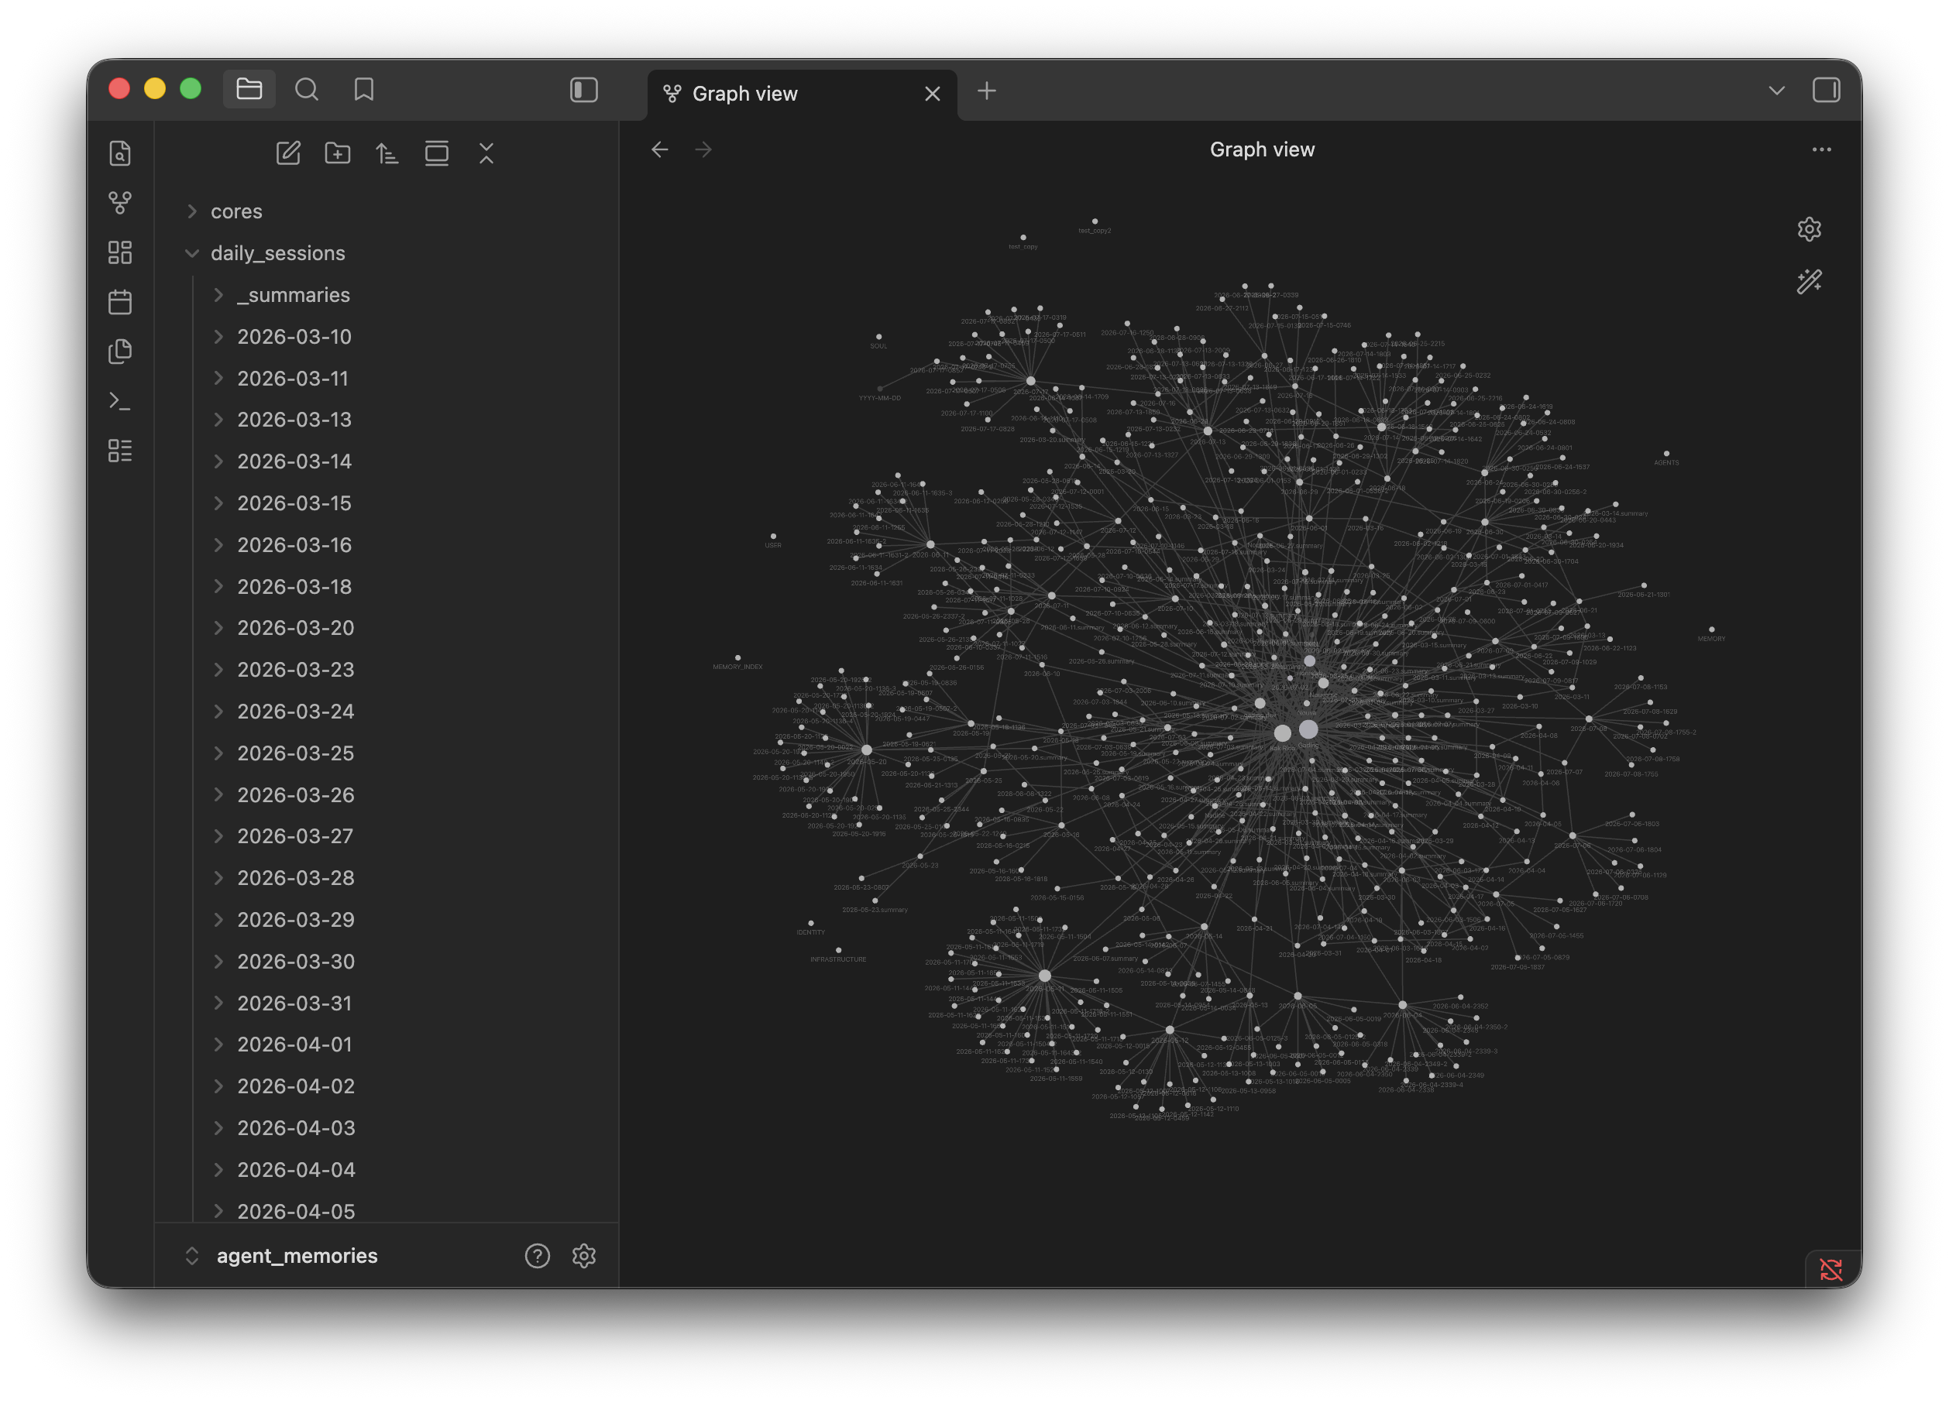Toggle the right sidebar icon
This screenshot has height=1403, width=1949.
(x=1826, y=89)
